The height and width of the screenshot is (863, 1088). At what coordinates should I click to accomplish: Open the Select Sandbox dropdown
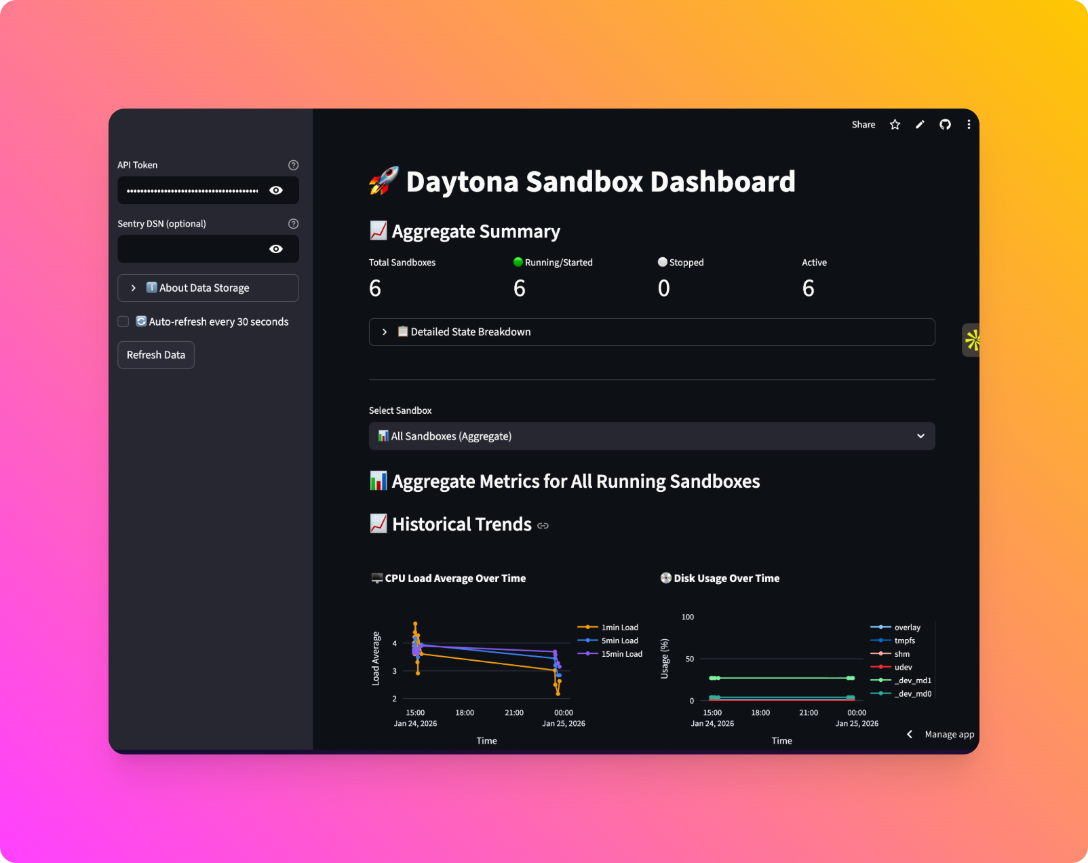[652, 436]
